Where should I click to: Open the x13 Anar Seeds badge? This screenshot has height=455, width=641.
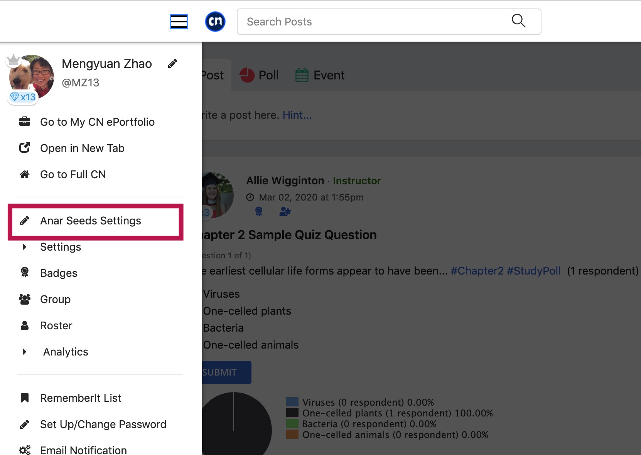coord(23,97)
